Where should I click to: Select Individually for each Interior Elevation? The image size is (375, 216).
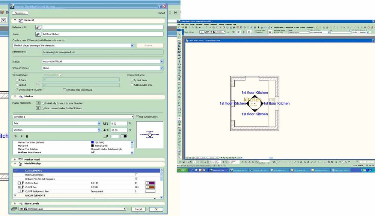click(43, 103)
